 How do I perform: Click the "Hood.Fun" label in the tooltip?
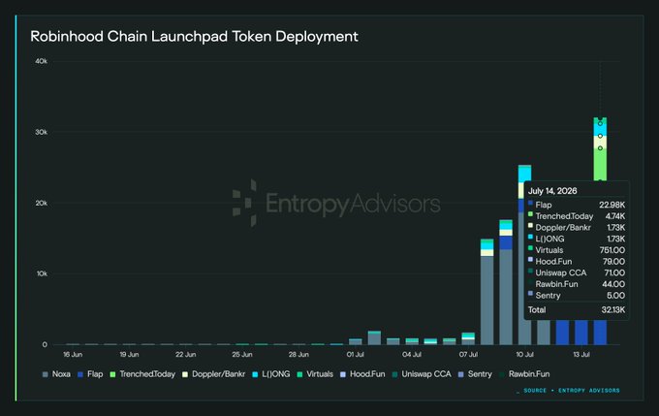click(x=553, y=262)
